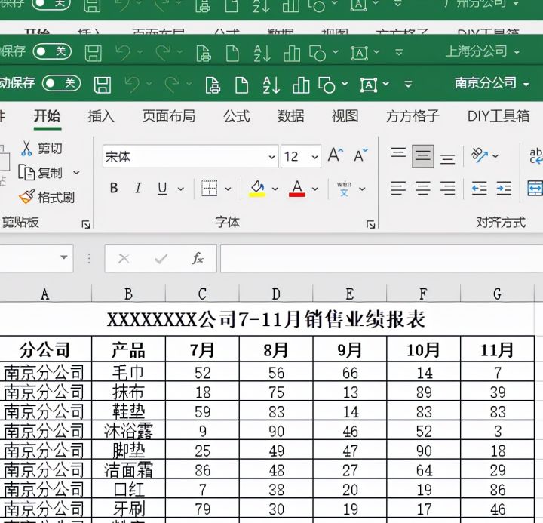Decrease indent button
Image resolution: width=543 pixels, height=523 pixels.
tap(480, 189)
